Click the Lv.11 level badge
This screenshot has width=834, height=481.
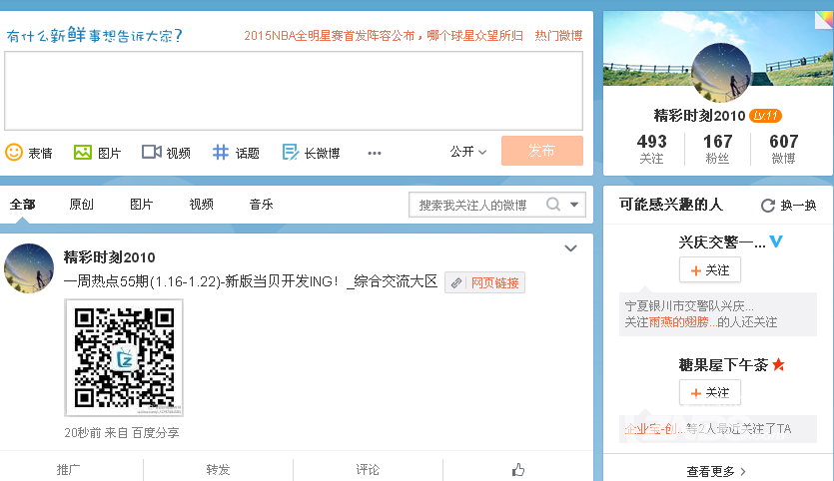pyautogui.click(x=765, y=116)
